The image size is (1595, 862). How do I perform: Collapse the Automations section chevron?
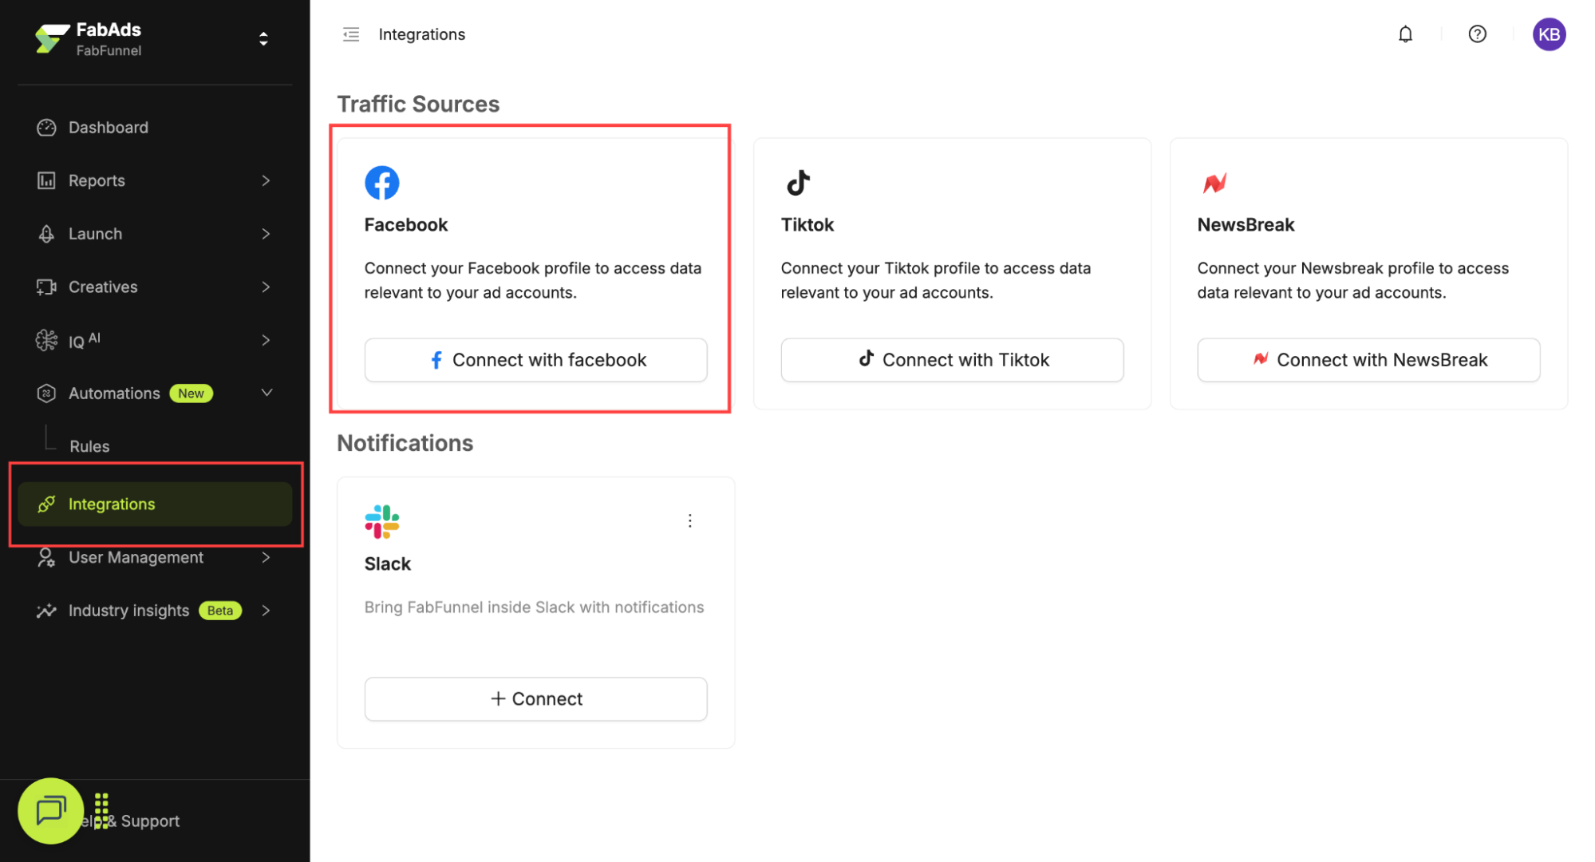[x=266, y=393]
